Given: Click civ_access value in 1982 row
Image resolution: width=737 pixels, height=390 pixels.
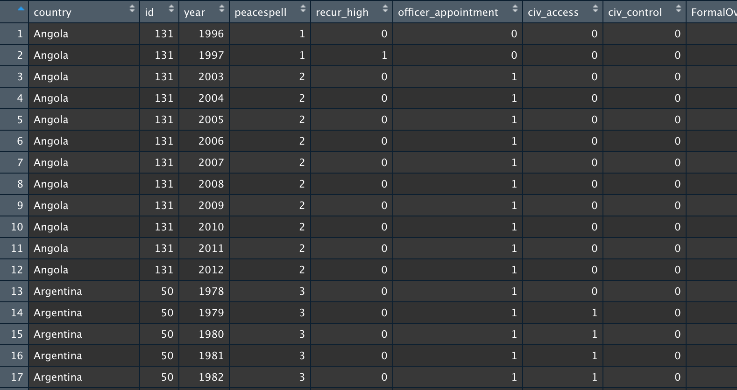Looking at the screenshot, I should click(595, 377).
